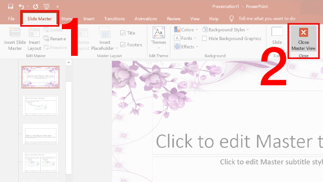Switch to the Insert tab
The image size is (323, 182).
89,19
